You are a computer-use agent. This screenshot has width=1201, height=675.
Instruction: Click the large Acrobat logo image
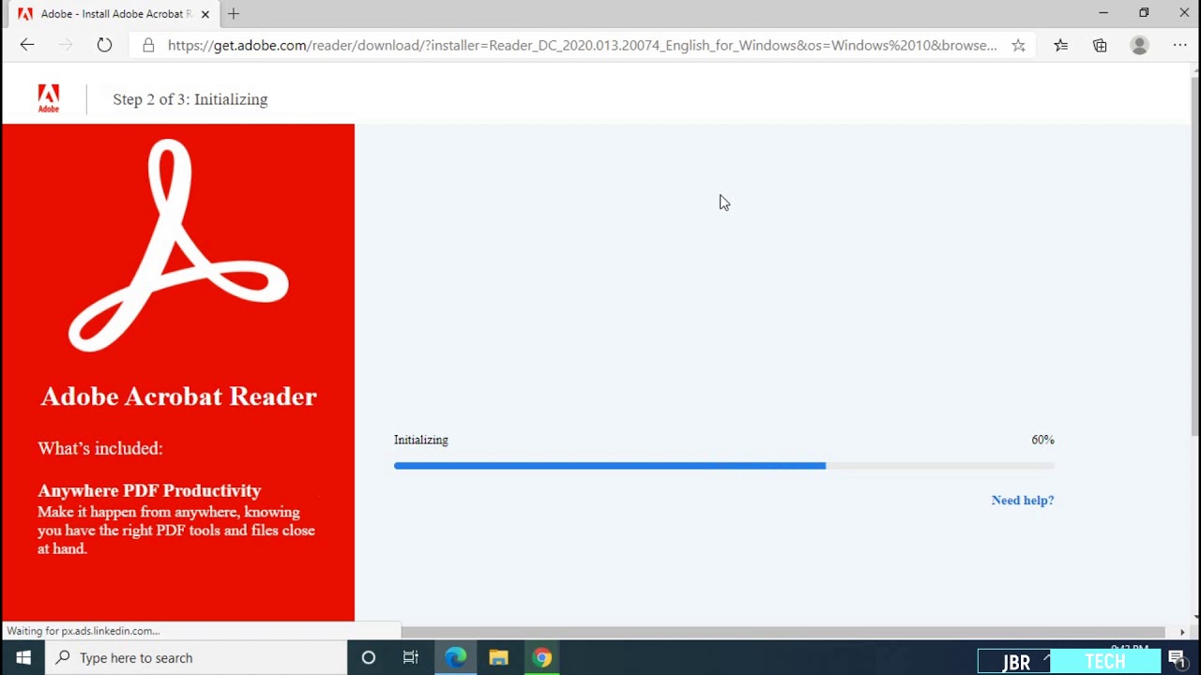[178, 246]
